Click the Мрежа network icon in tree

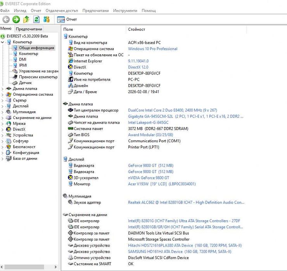click(9, 124)
